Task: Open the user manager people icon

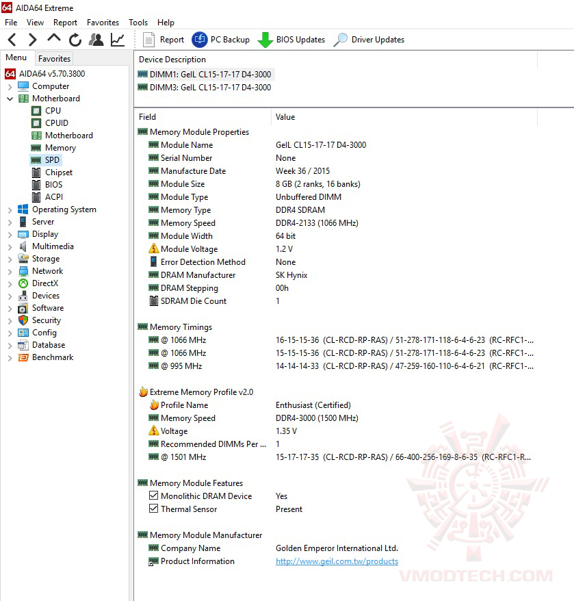Action: point(96,40)
